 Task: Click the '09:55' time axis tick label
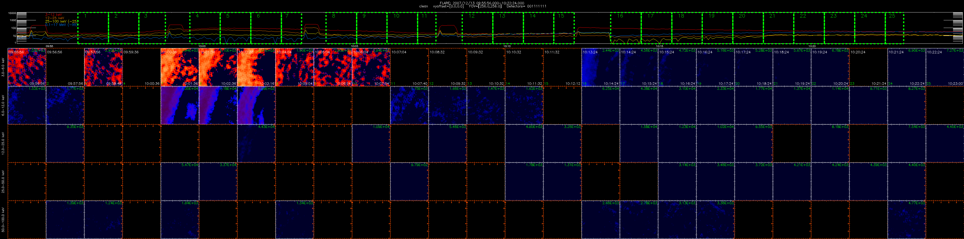coord(49,46)
